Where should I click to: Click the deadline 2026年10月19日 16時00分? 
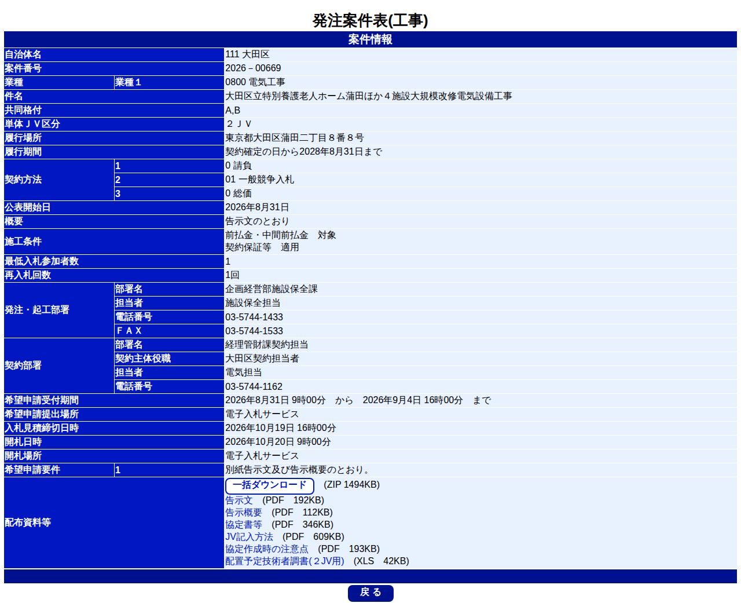(281, 428)
